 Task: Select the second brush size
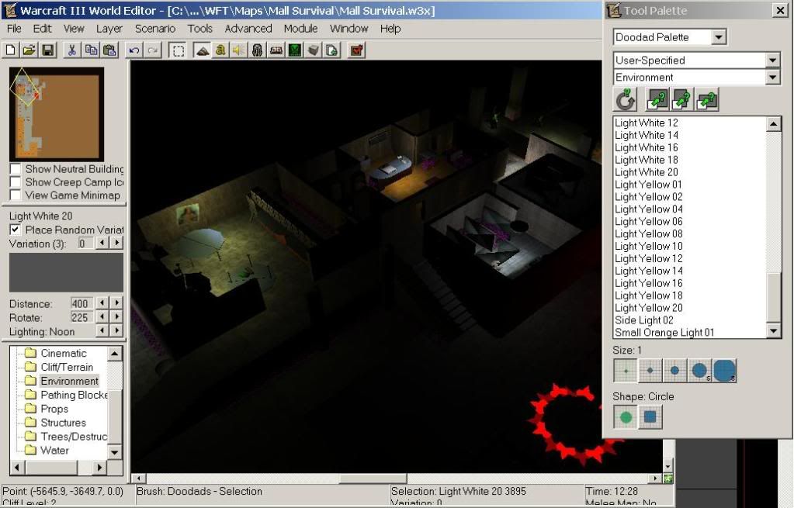point(650,371)
